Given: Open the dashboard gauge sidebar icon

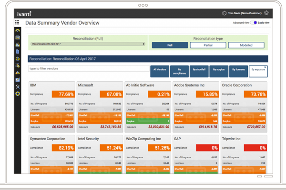Looking at the screenshot, I should [18, 30].
